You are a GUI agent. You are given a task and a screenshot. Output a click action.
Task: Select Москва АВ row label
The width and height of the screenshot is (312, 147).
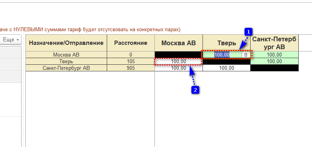(66, 55)
